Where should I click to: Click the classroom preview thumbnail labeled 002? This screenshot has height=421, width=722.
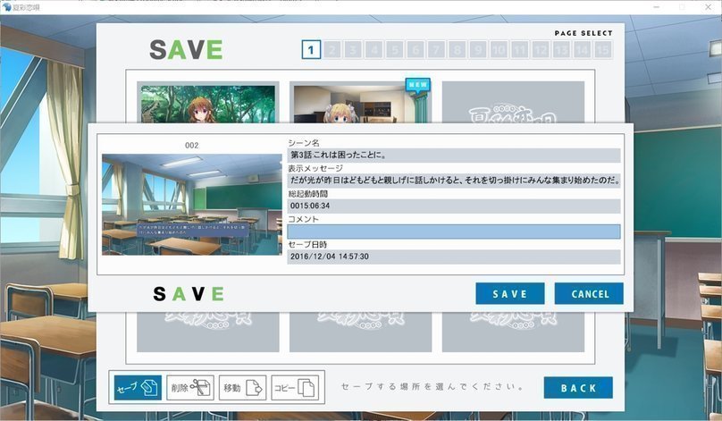coord(191,205)
